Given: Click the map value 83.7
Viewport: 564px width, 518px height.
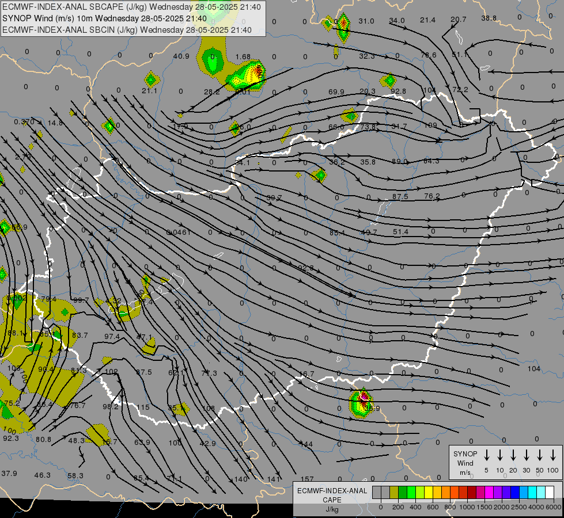Looking at the screenshot, I should pyautogui.click(x=80, y=336).
